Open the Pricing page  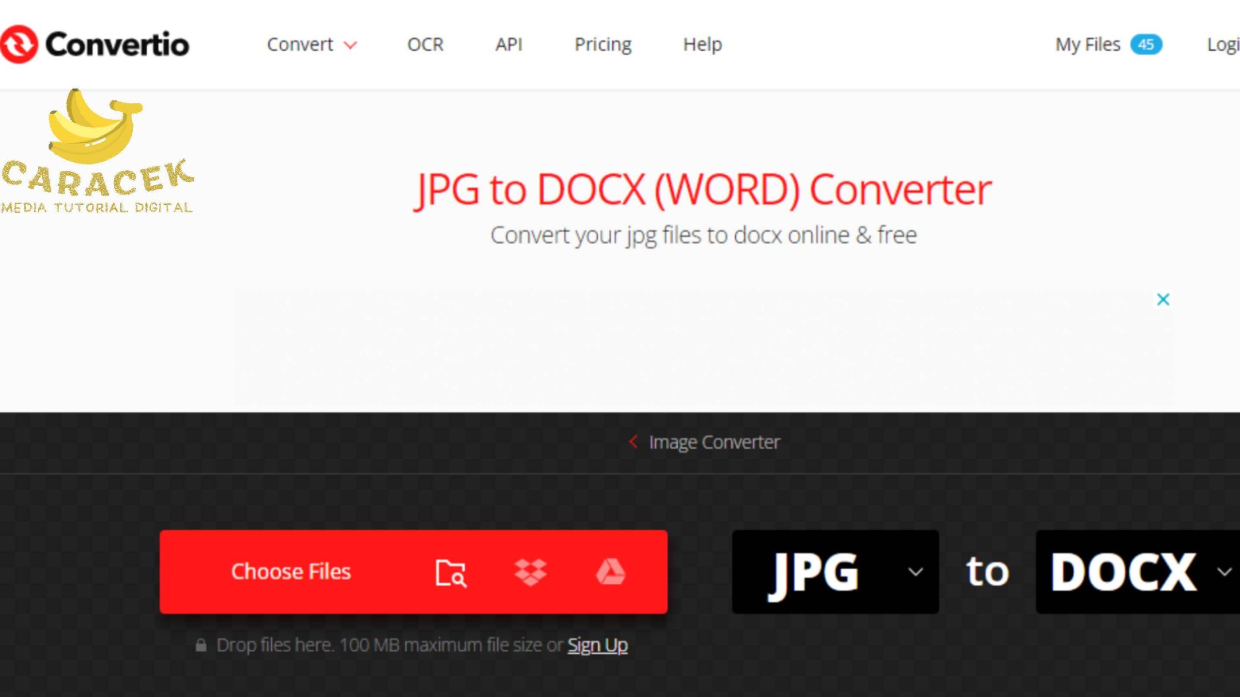pos(603,45)
